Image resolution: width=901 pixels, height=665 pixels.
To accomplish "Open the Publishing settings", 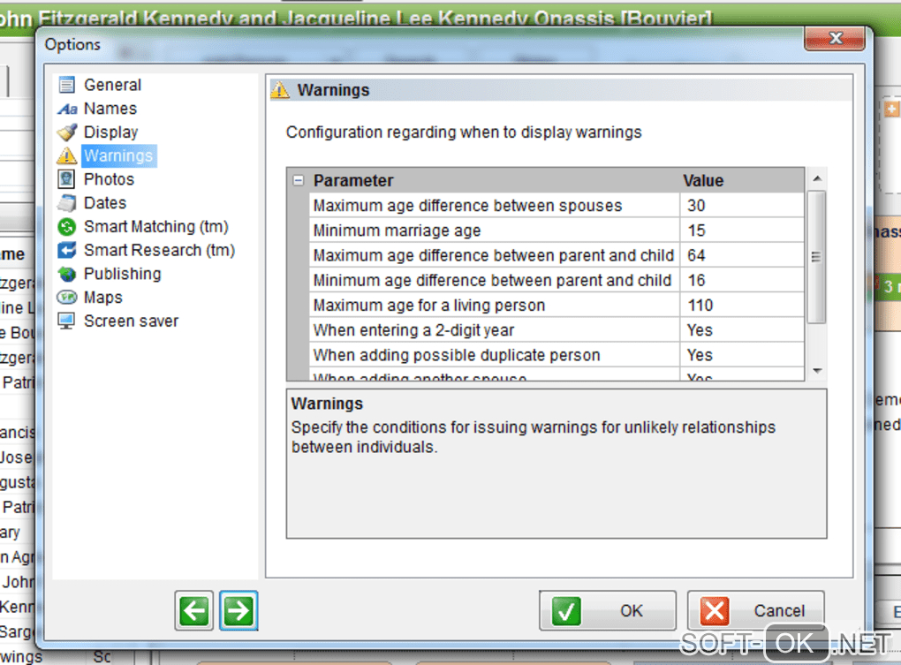I will point(123,274).
